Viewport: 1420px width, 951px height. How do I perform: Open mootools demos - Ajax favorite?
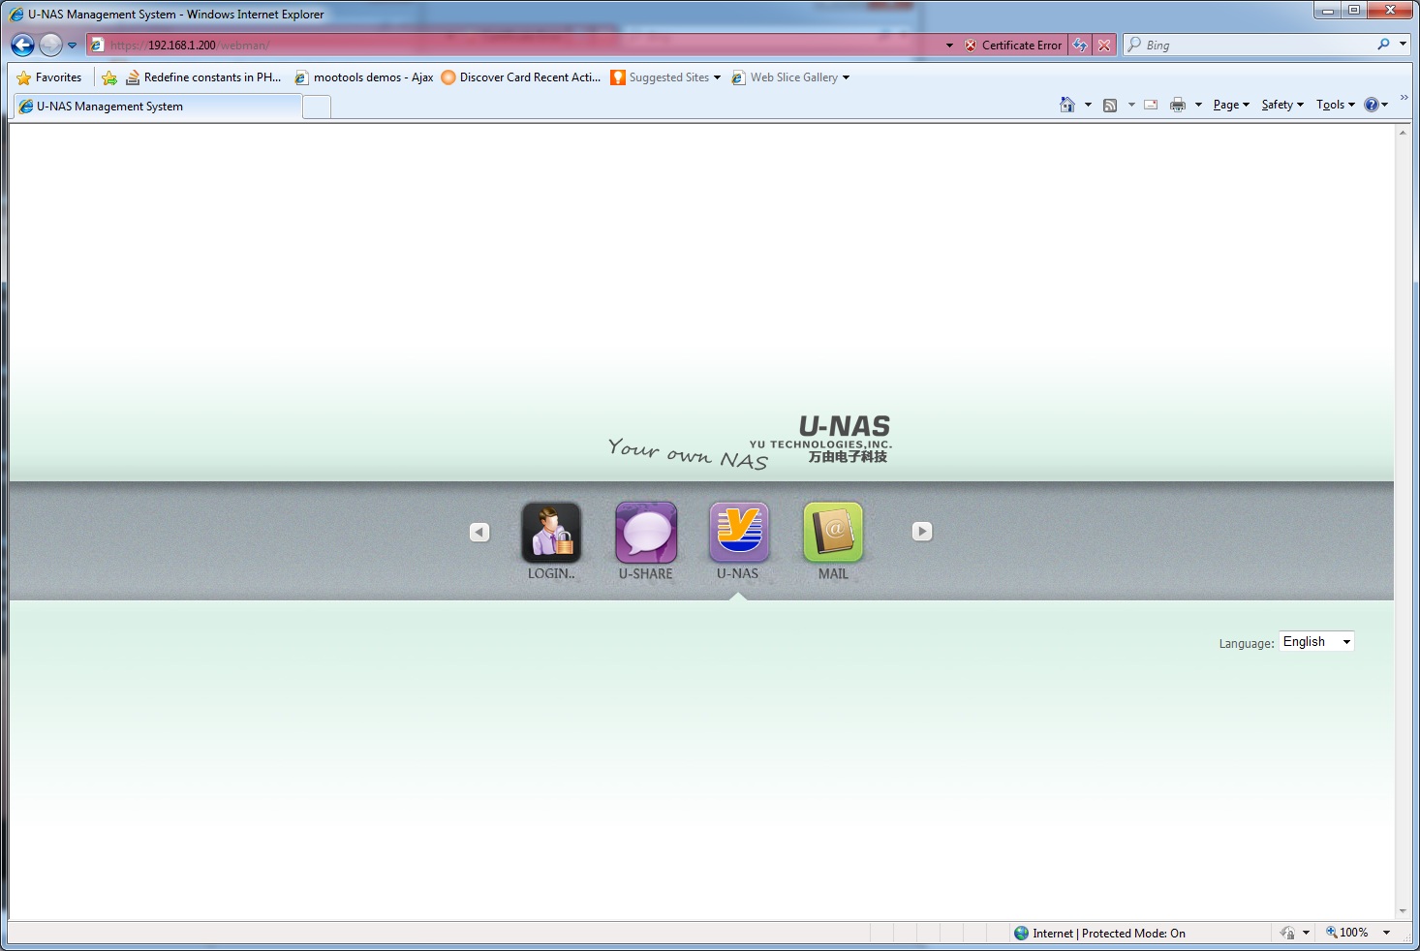click(x=364, y=77)
